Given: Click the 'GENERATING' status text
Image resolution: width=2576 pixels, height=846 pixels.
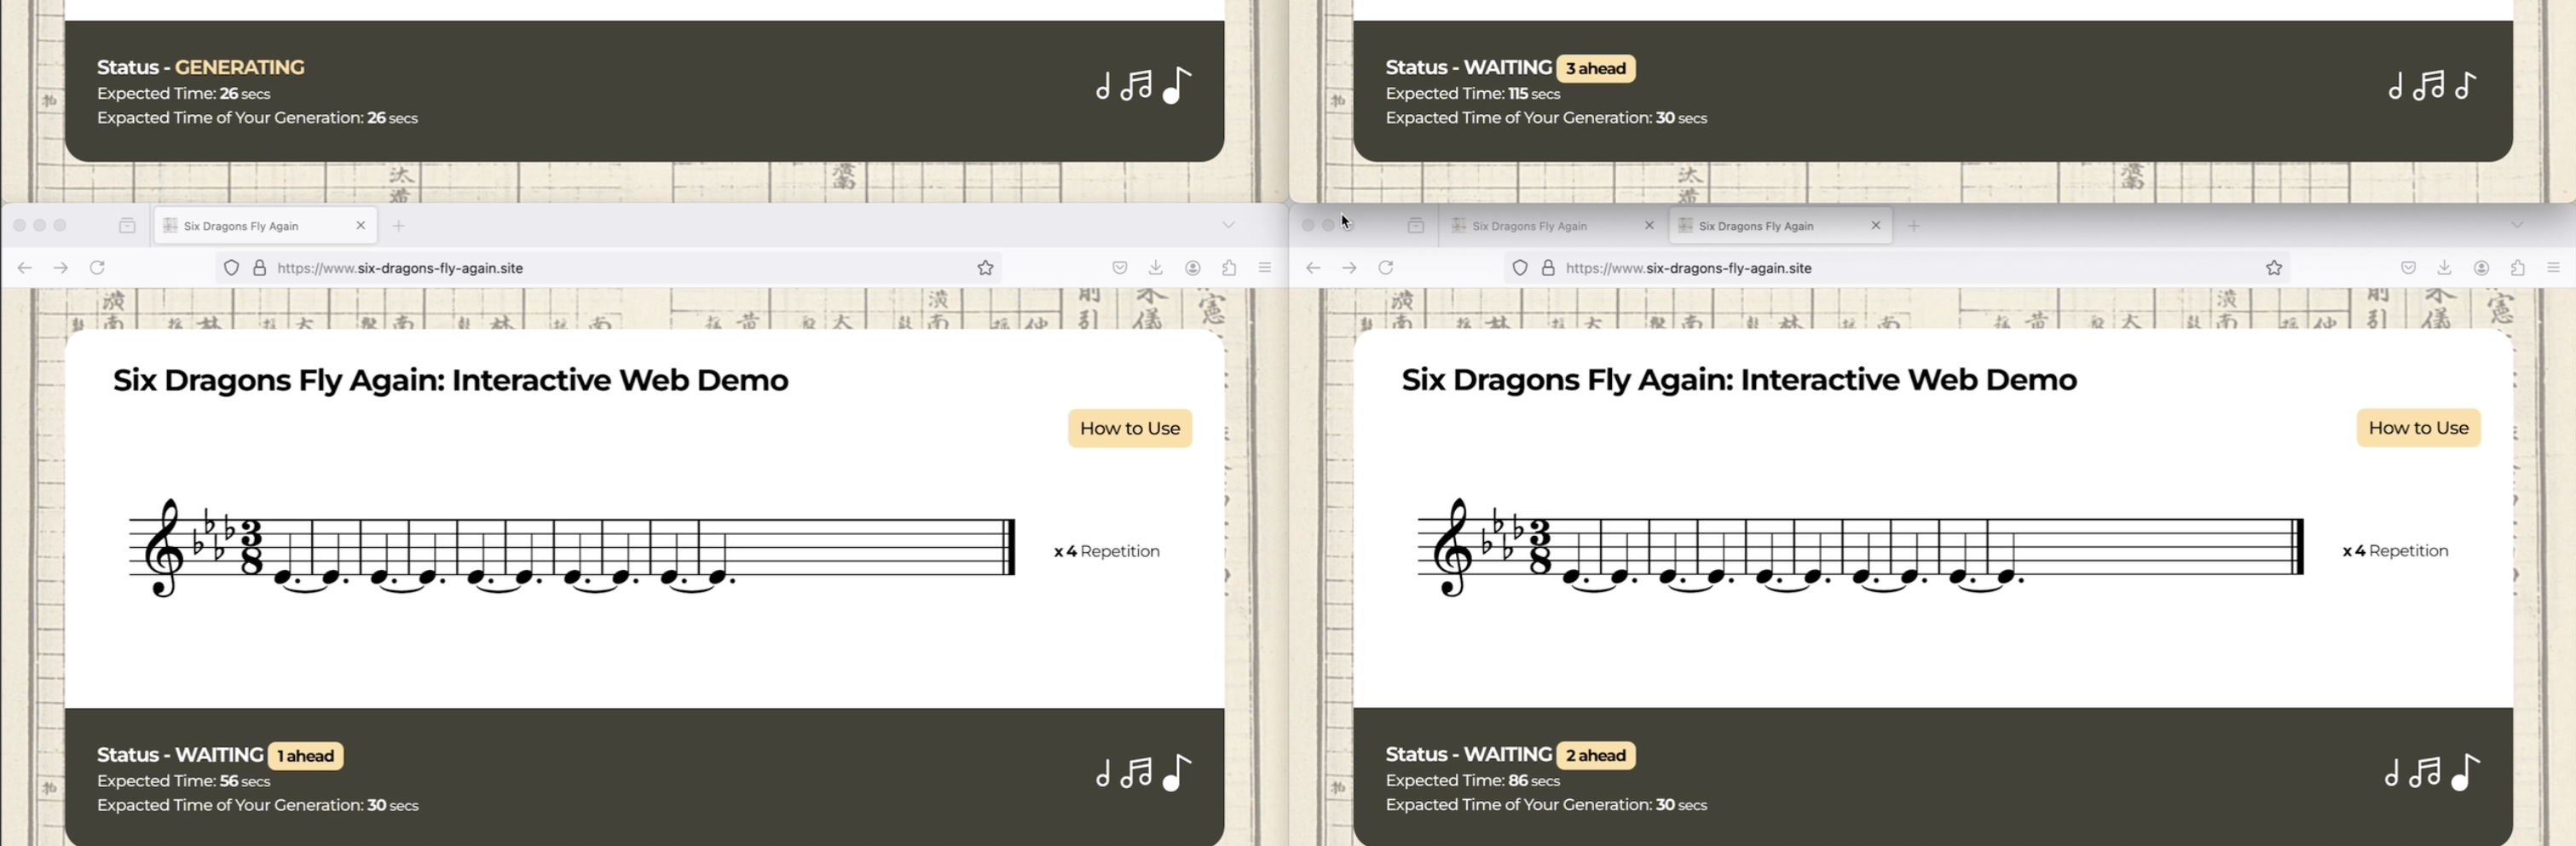Looking at the screenshot, I should 240,67.
